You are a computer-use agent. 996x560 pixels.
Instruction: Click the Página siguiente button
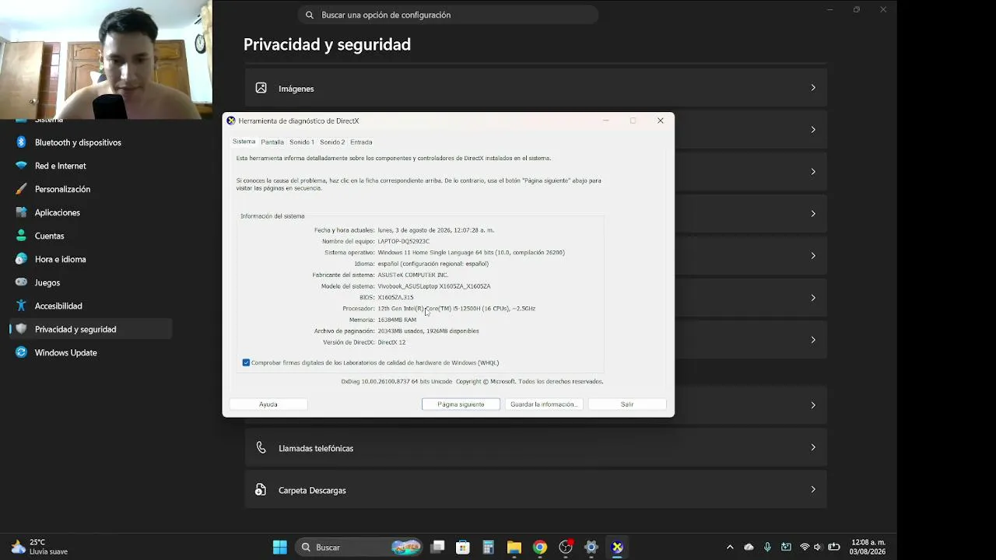pyautogui.click(x=461, y=404)
